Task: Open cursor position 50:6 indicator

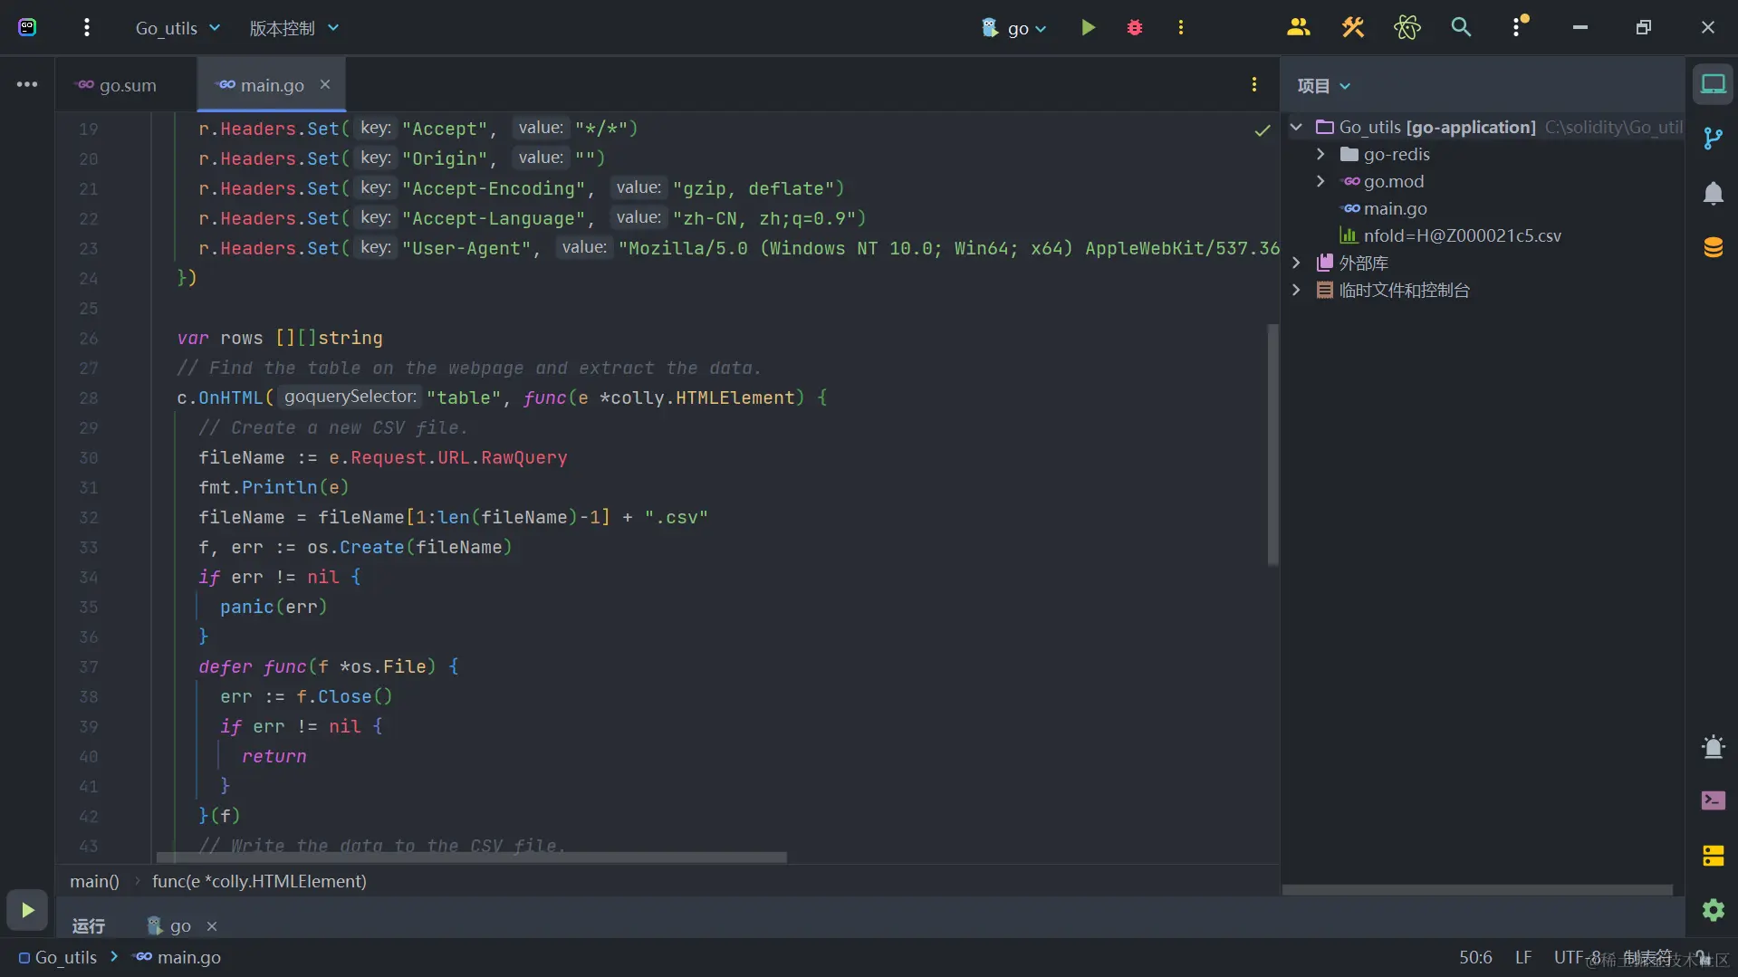Action: click(x=1475, y=957)
